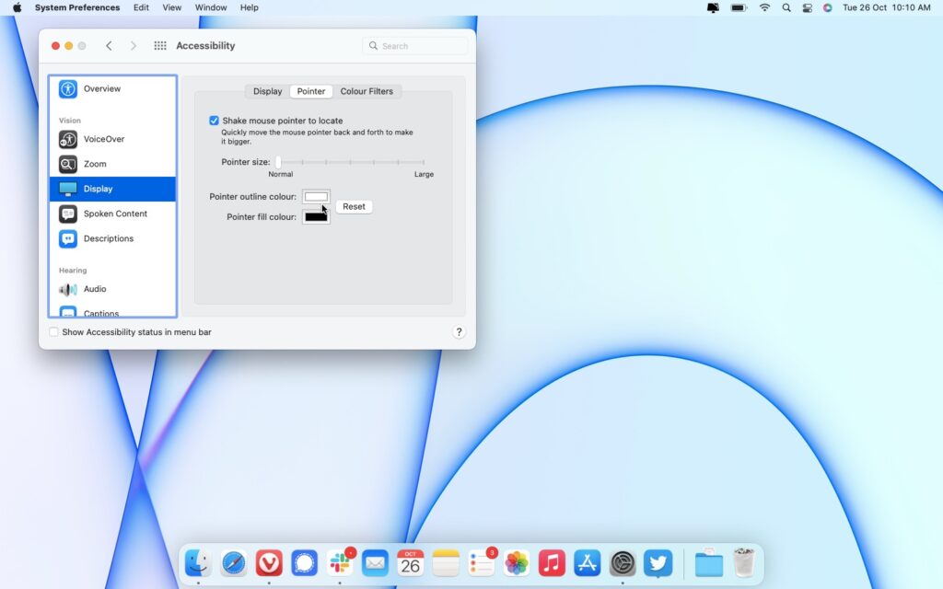Open the Descriptions accessibility section
This screenshot has height=589, width=943.
pyautogui.click(x=108, y=238)
